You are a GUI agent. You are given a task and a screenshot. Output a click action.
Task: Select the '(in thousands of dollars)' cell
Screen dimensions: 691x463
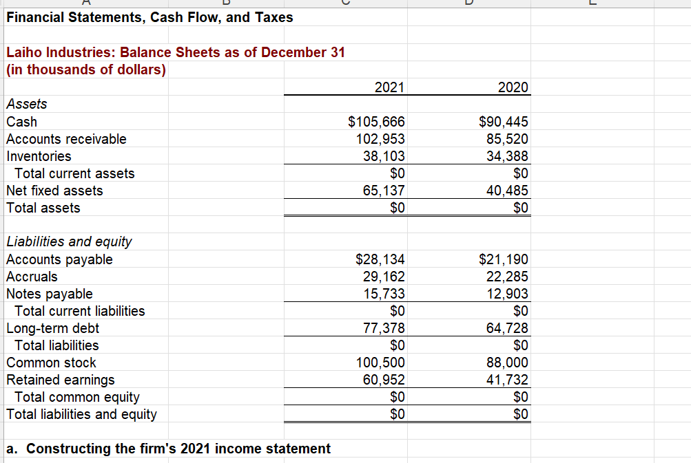[x=86, y=69]
